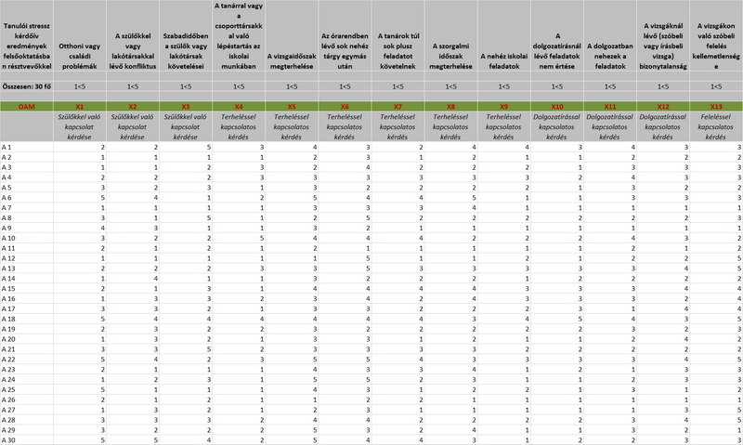This screenshot has width=743, height=445.
Task: Select the X8 score in row A 6
Action: click(451, 198)
